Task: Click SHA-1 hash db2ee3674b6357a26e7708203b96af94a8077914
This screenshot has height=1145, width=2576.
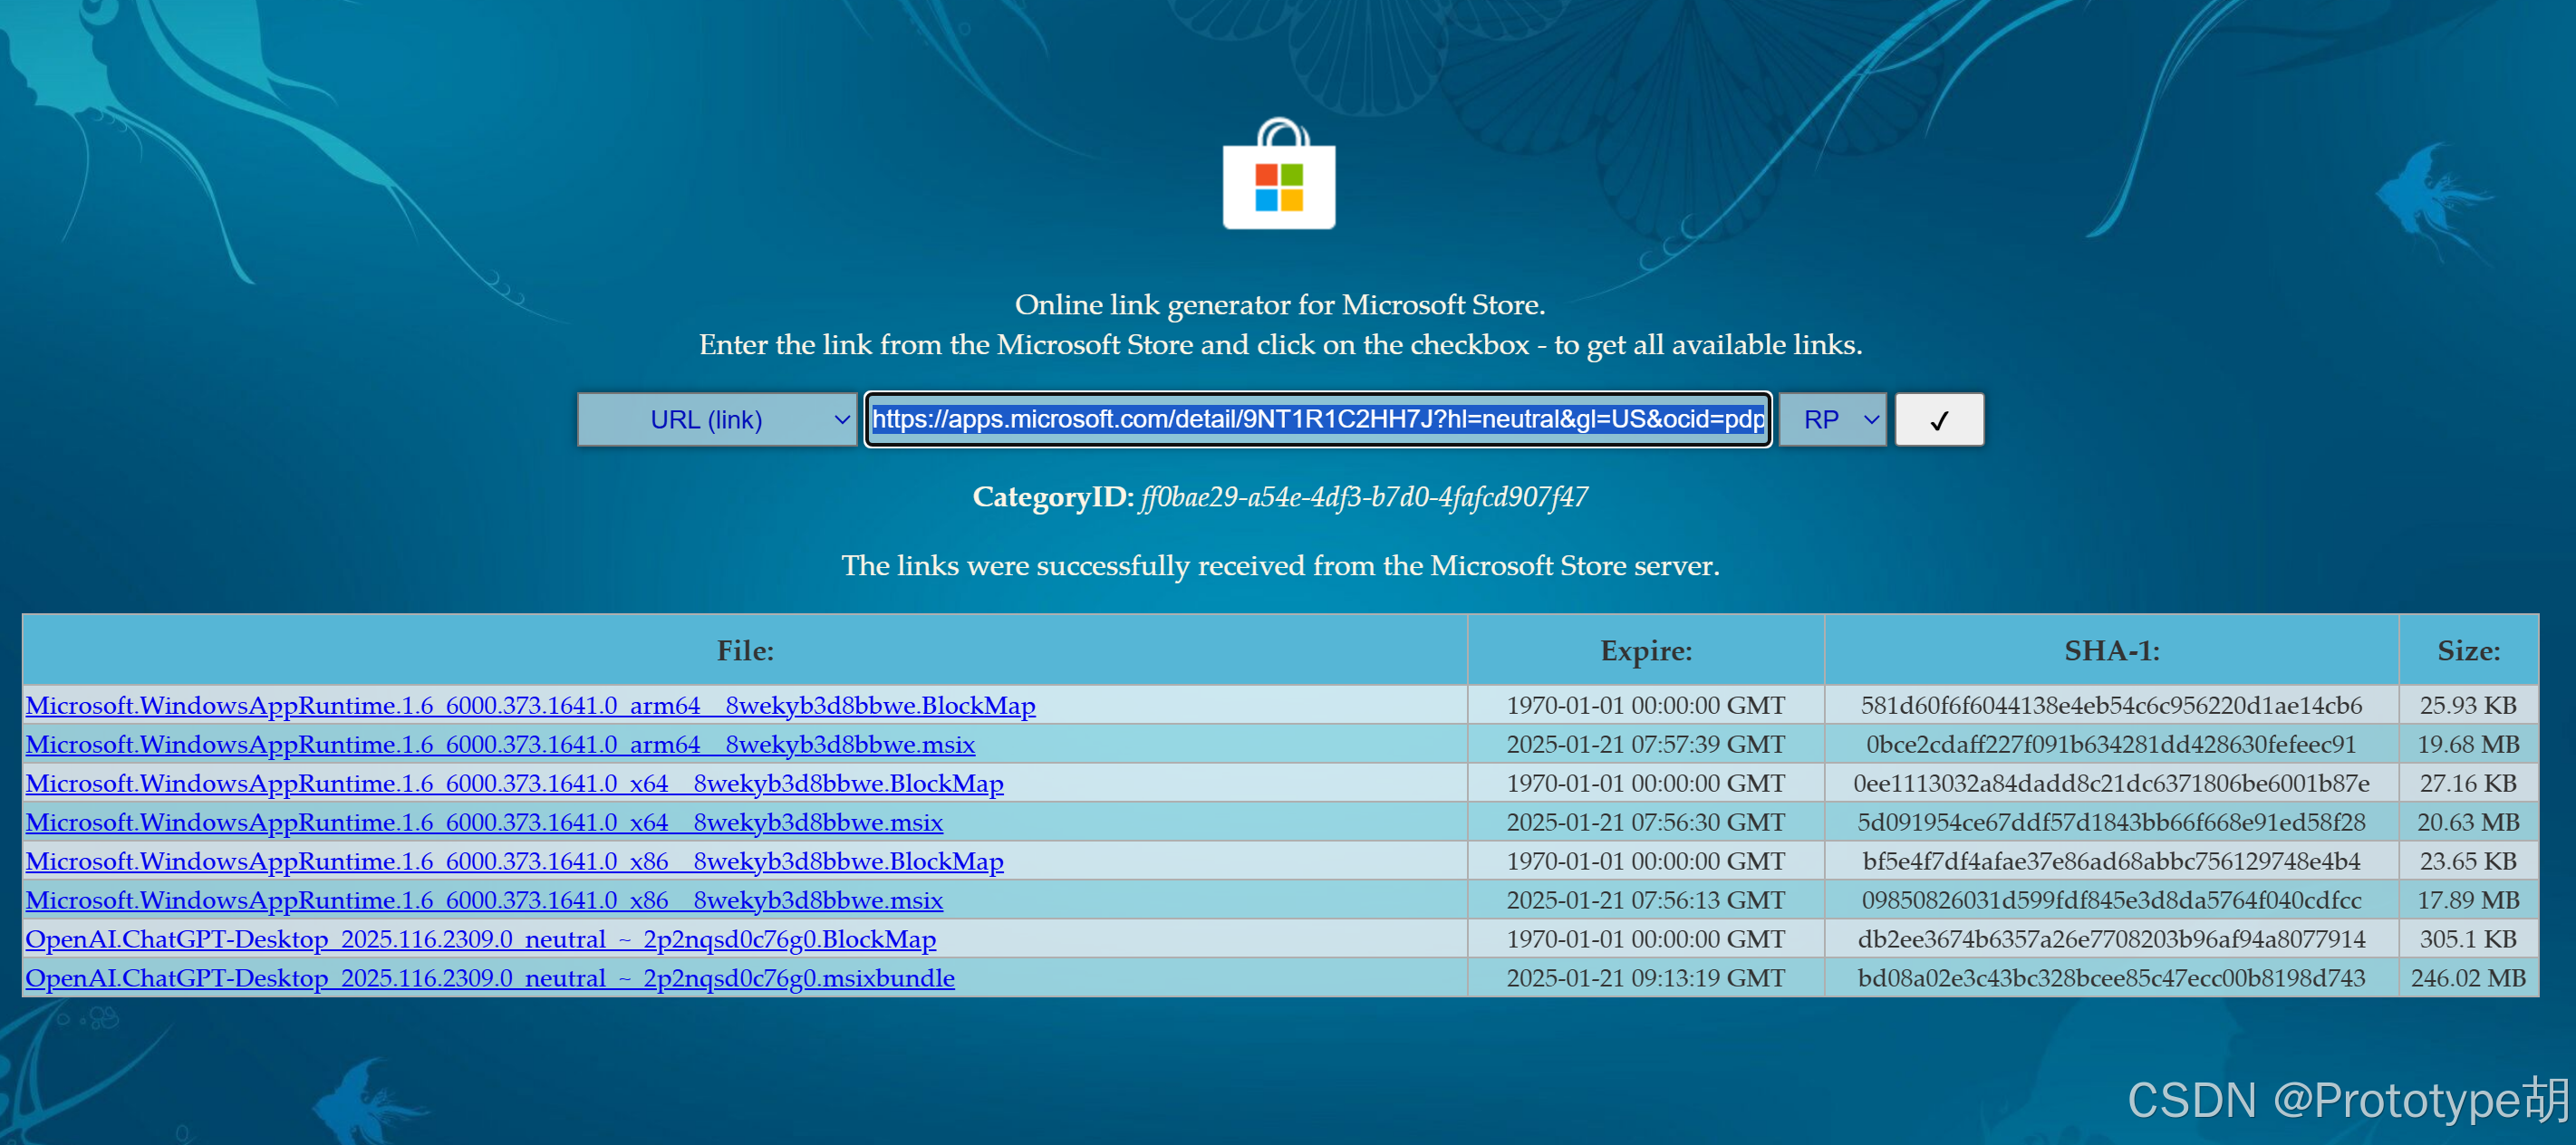Action: tap(2112, 939)
